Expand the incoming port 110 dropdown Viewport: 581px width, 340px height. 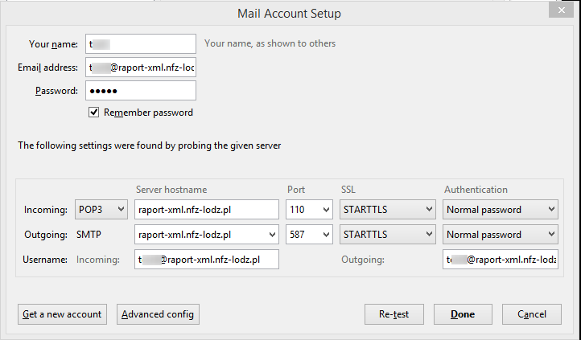309,210
